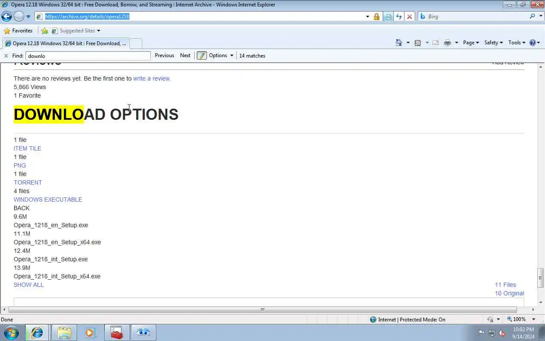Open the 10 Original link
545x341 pixels.
tap(509, 293)
